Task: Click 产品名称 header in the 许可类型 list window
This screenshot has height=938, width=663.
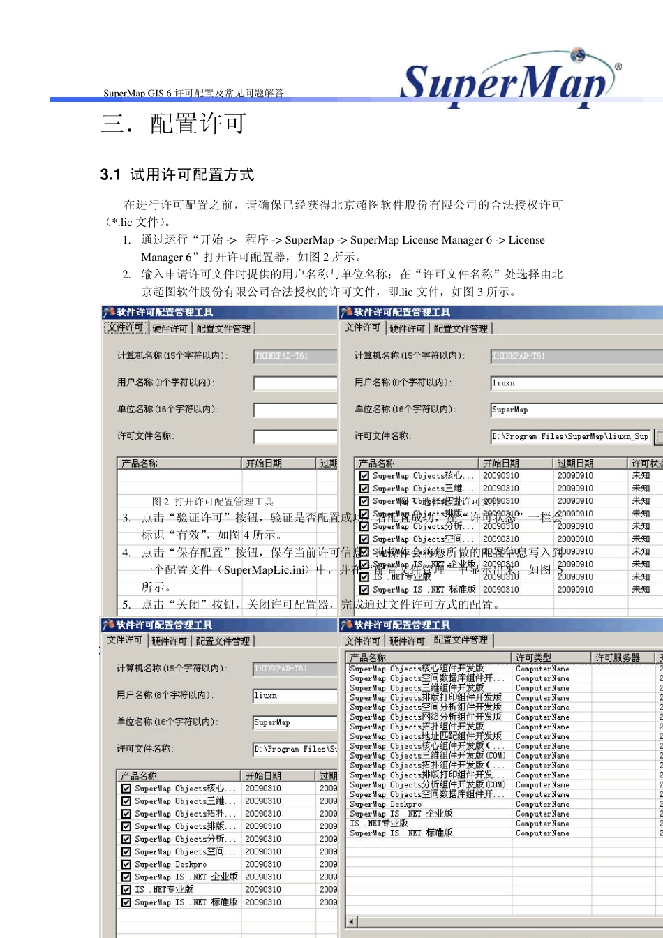Action: (429, 657)
